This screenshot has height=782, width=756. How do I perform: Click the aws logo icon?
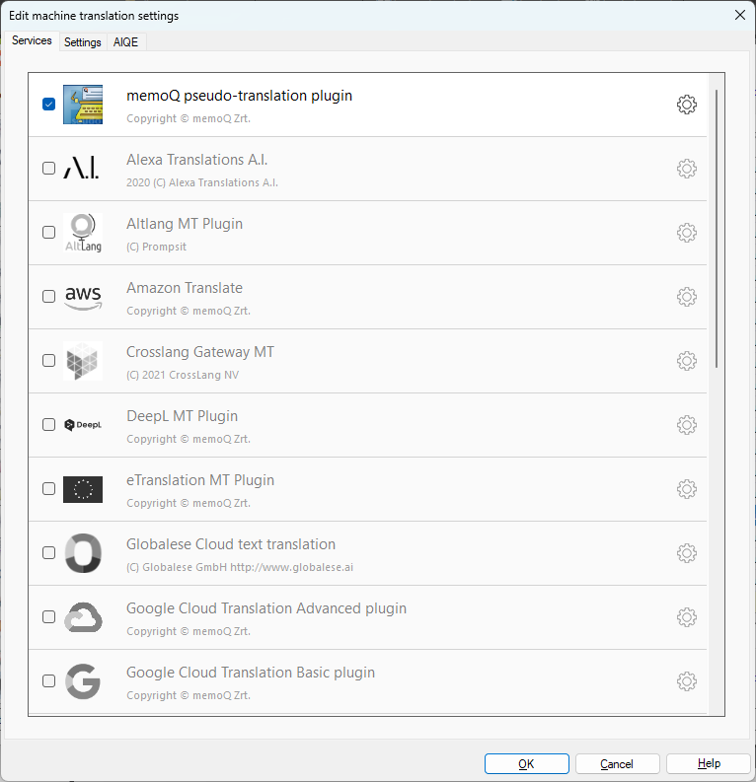click(83, 298)
